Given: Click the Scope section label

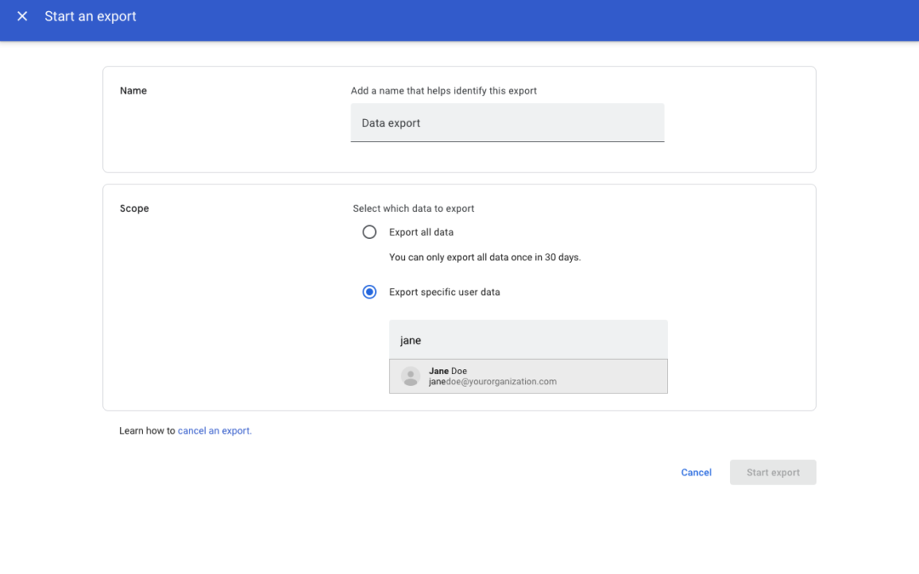Looking at the screenshot, I should click(134, 208).
